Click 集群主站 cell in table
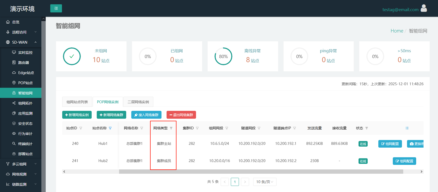 [164, 144]
